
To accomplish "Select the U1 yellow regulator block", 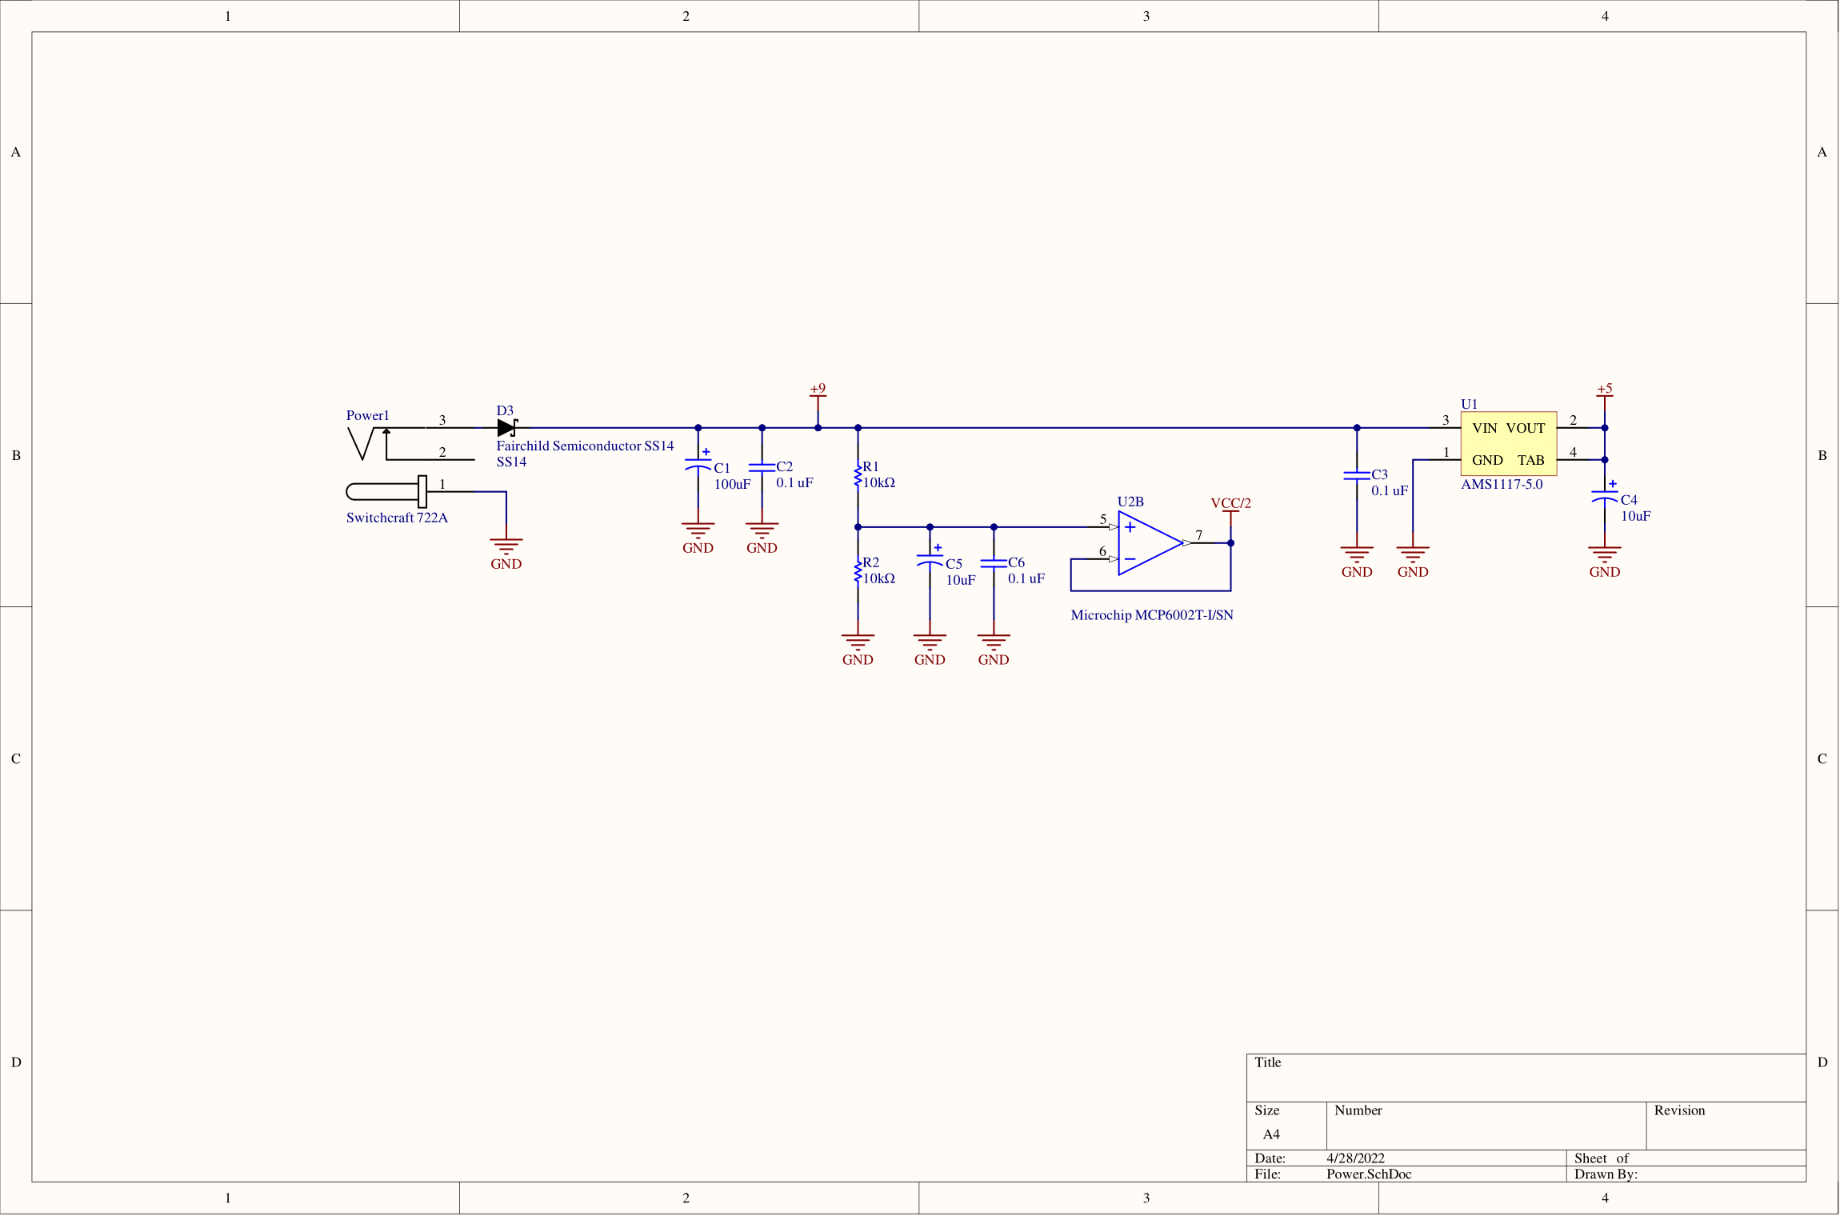I will coord(1508,444).
